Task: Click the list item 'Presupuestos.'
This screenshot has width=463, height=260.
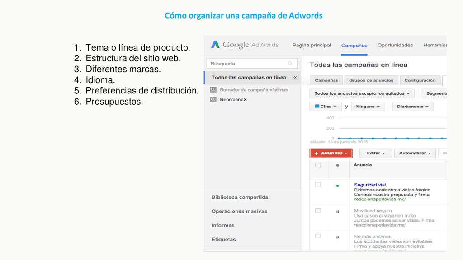Action: point(114,102)
